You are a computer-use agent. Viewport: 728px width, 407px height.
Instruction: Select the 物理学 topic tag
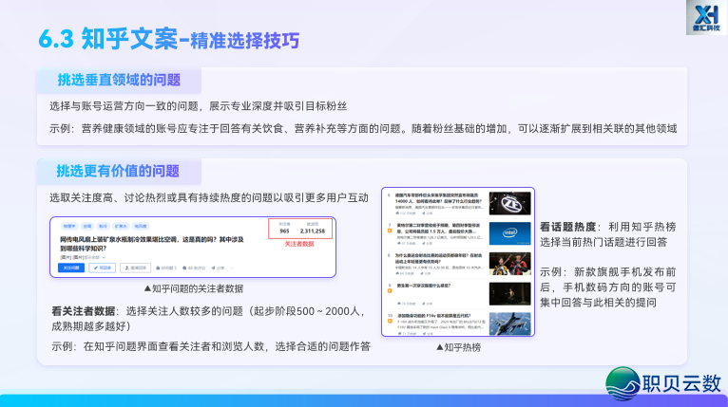pos(69,226)
